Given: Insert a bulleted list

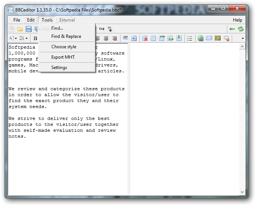Looking at the screenshot, I should (189, 39).
